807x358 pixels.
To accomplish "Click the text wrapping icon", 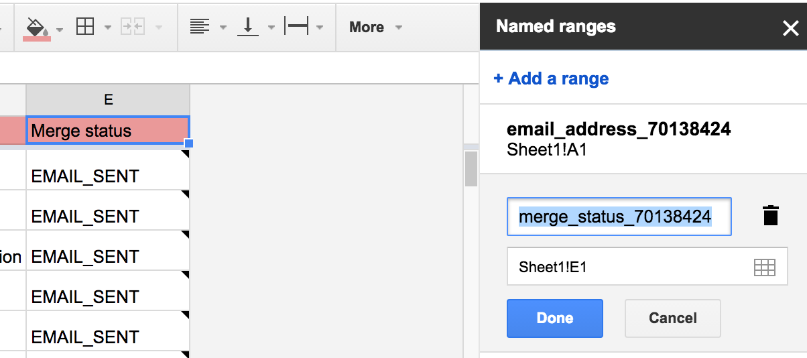I will (296, 27).
